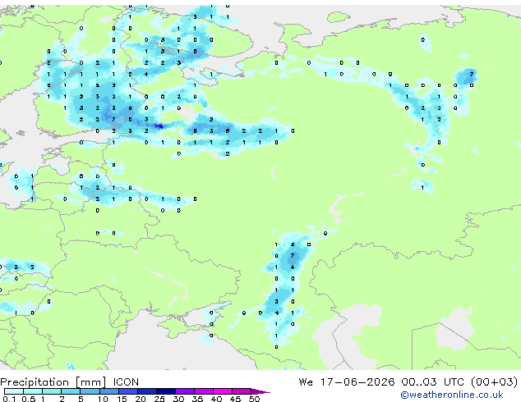Click the '00..03 UTC' time range text
This screenshot has height=402, width=521.
(433, 382)
